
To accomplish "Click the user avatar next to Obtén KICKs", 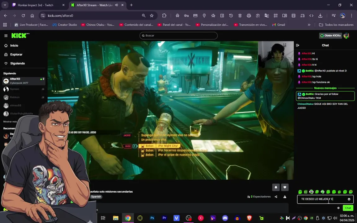I will [x=346, y=36].
